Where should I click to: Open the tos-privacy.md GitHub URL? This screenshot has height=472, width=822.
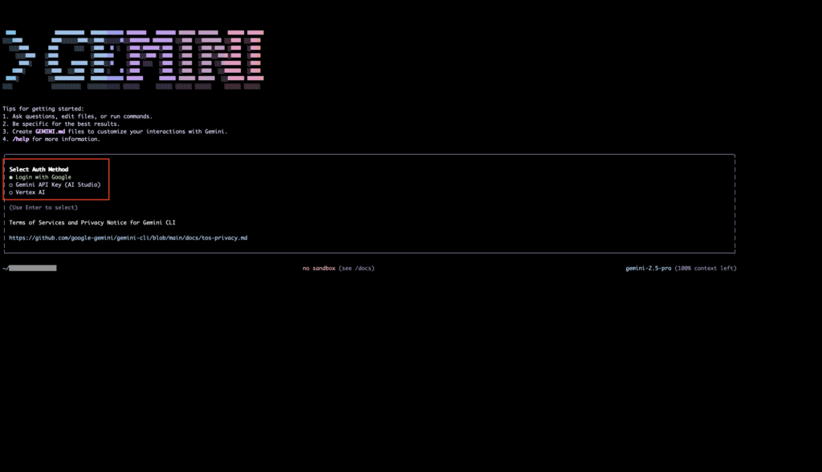(x=128, y=237)
